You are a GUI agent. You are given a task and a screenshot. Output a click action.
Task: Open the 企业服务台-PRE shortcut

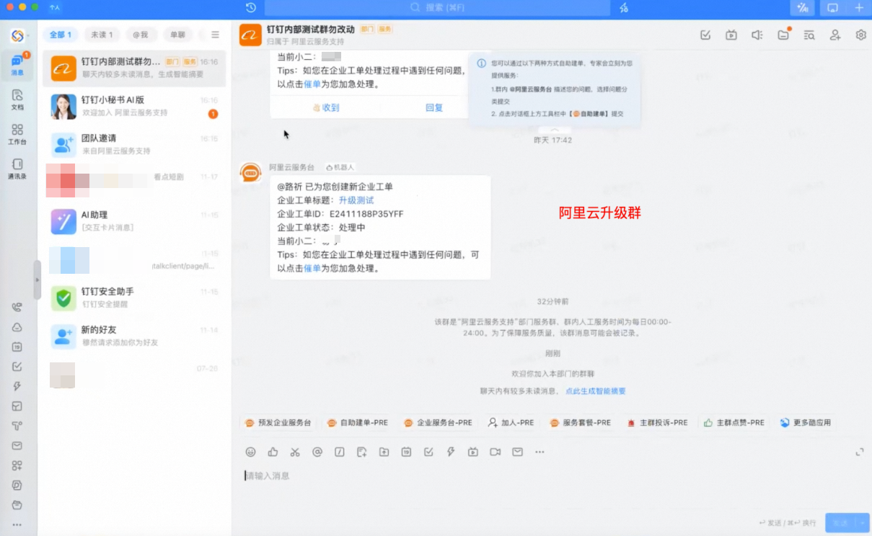(438, 423)
